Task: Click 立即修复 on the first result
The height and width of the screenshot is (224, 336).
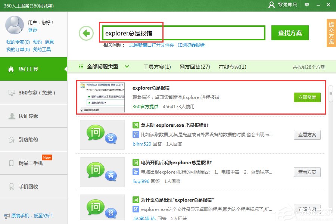Action: (x=307, y=97)
